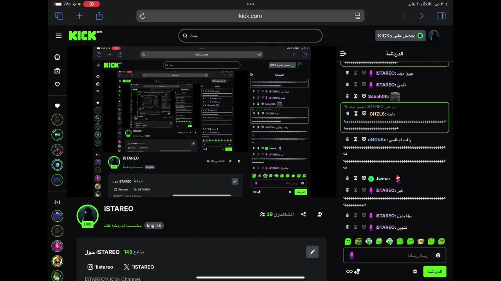Click hourglass icon on Sabah06's message
Screen dimensions: 501x281
[x=355, y=96]
